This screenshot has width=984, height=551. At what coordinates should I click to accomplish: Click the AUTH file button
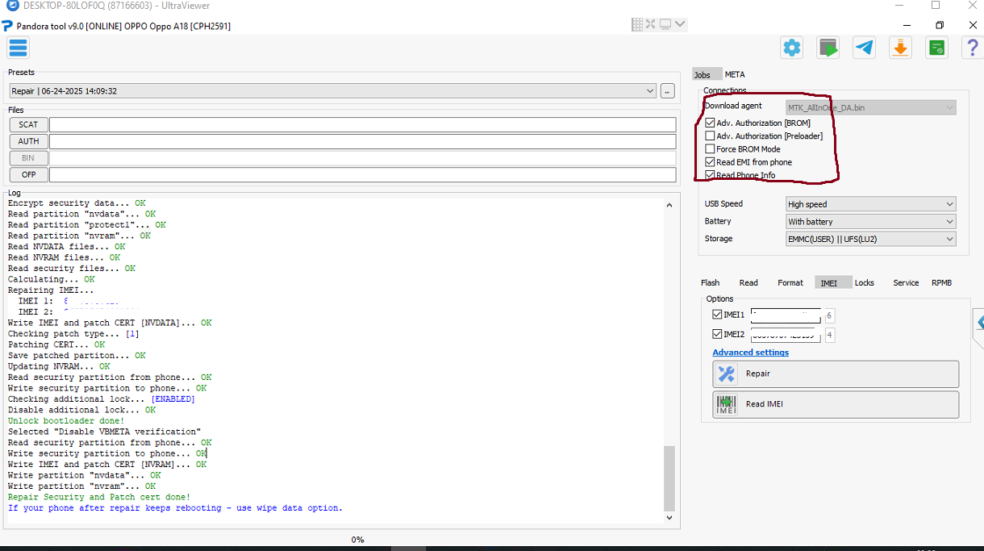(x=28, y=141)
